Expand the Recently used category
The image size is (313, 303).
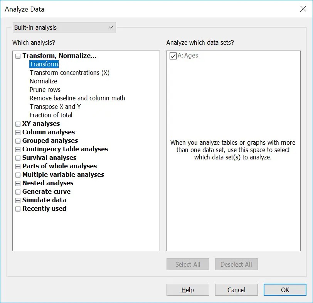(18, 208)
